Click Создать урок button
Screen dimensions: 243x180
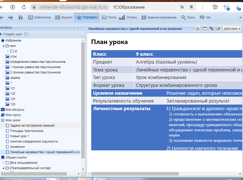[x=11, y=34]
